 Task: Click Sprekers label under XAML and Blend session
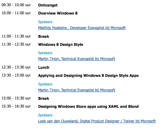(x=45, y=115)
